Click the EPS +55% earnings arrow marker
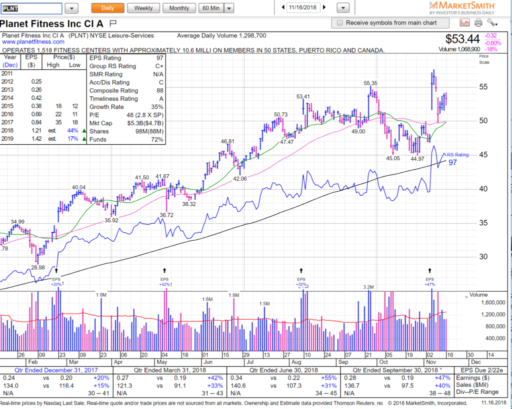This screenshot has height=409, width=512. [301, 270]
